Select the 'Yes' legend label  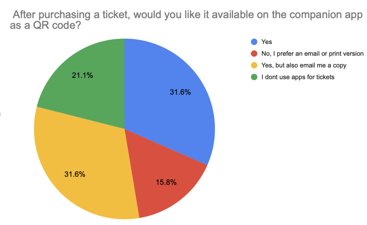[267, 42]
